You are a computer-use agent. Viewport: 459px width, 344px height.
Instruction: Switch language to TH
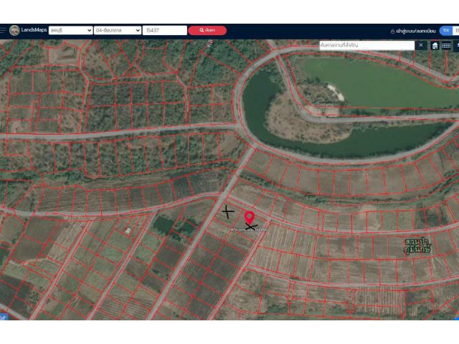(446, 30)
